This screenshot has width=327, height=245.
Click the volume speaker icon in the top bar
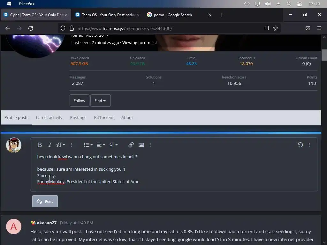point(268,4)
